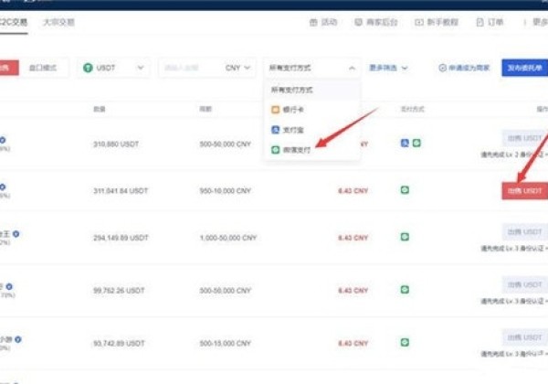Image resolution: width=548 pixels, height=384 pixels.
Task: Click the red 出售 USDT button
Action: 524,191
